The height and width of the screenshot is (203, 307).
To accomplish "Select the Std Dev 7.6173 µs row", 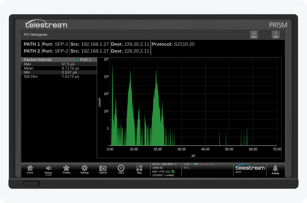I will [x=59, y=77].
